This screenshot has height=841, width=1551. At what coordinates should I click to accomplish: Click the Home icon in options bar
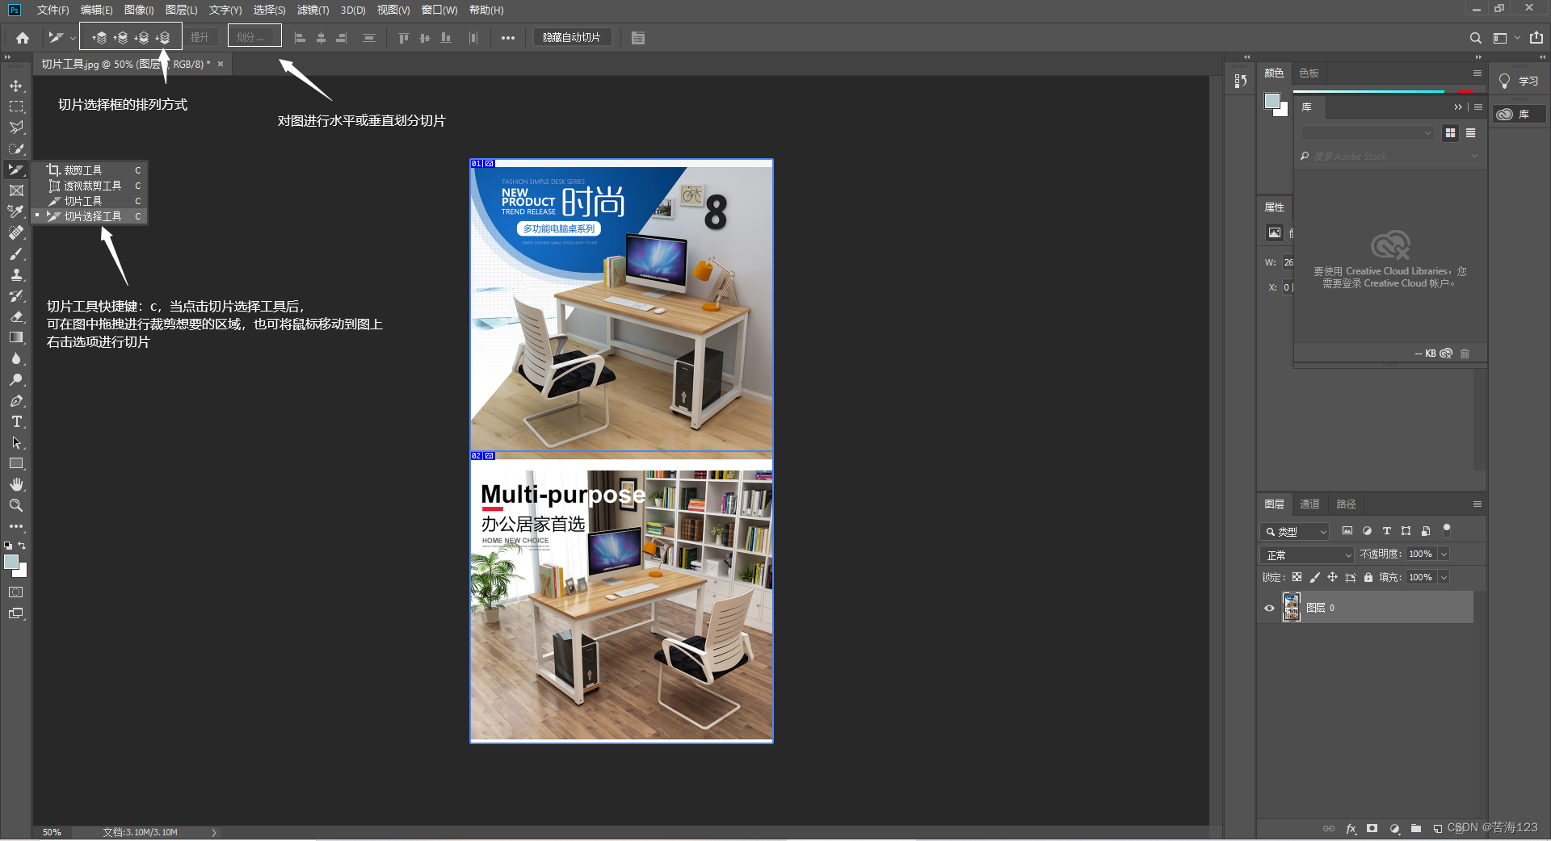tap(23, 38)
